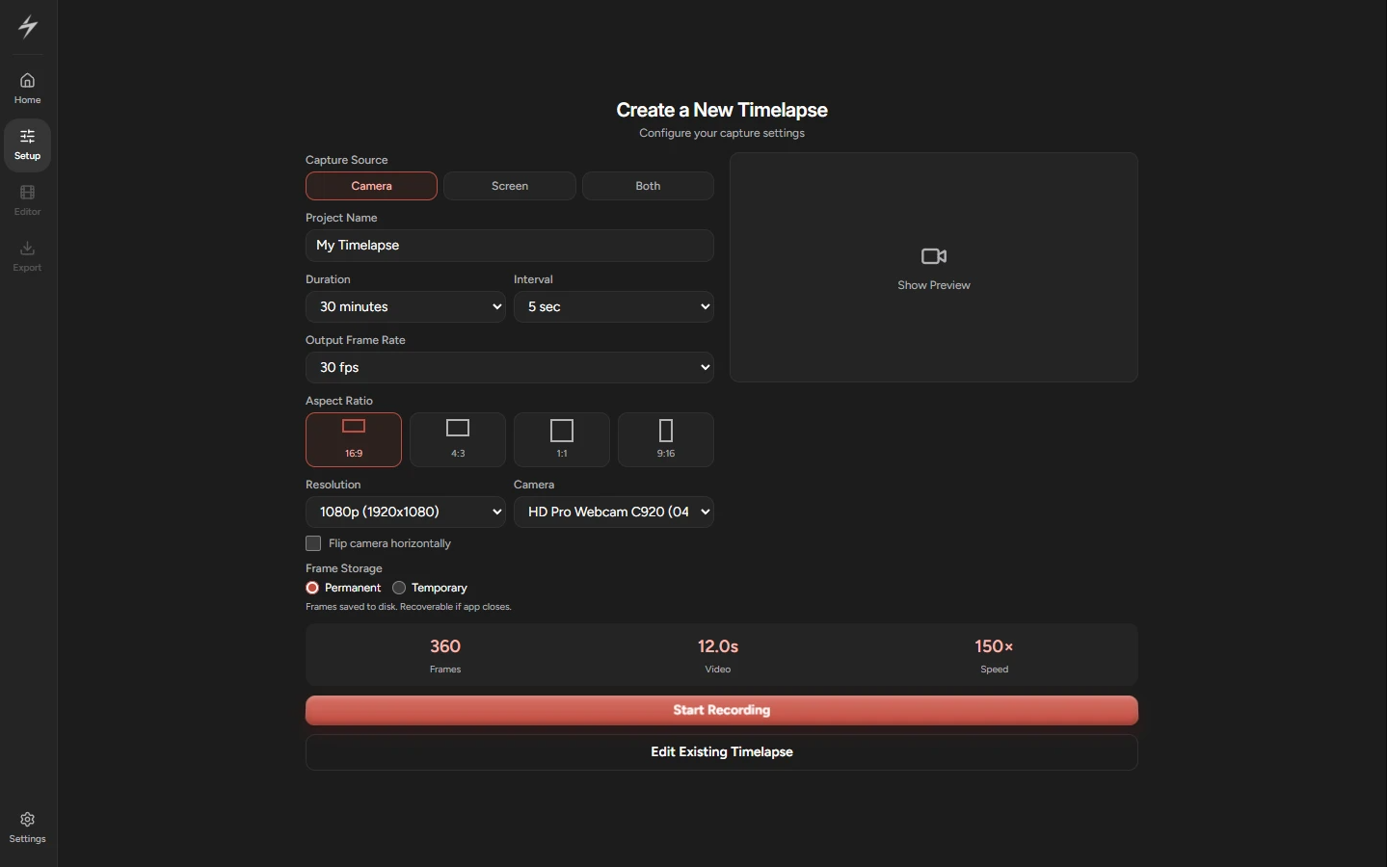Open the Output Frame Rate dropdown
The width and height of the screenshot is (1387, 867).
pyautogui.click(x=510, y=367)
